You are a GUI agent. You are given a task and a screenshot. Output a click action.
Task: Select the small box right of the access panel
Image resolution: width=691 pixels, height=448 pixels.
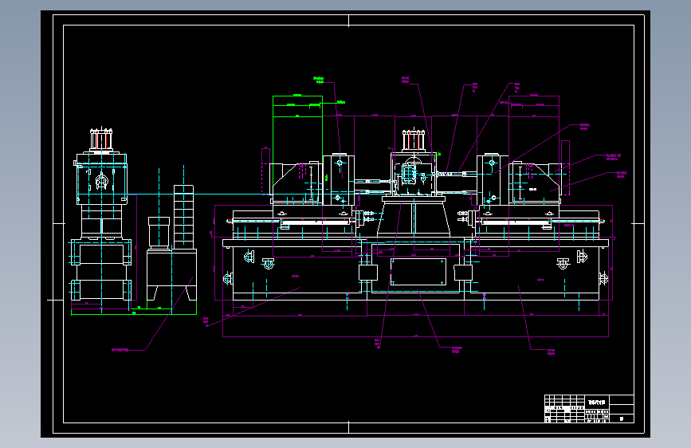coord(463,273)
